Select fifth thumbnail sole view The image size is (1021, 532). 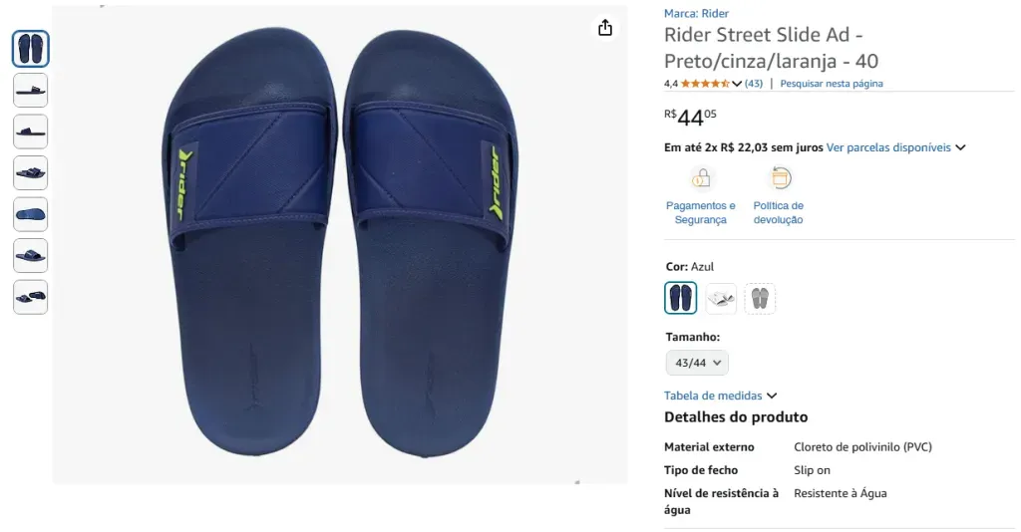point(31,214)
